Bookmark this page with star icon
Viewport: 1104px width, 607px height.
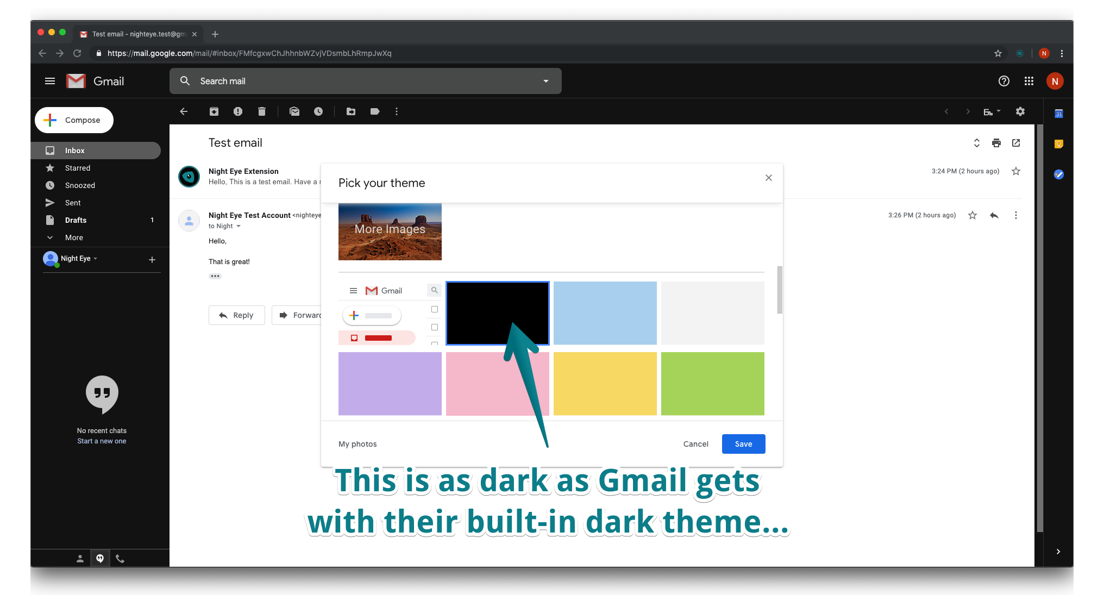(x=998, y=53)
